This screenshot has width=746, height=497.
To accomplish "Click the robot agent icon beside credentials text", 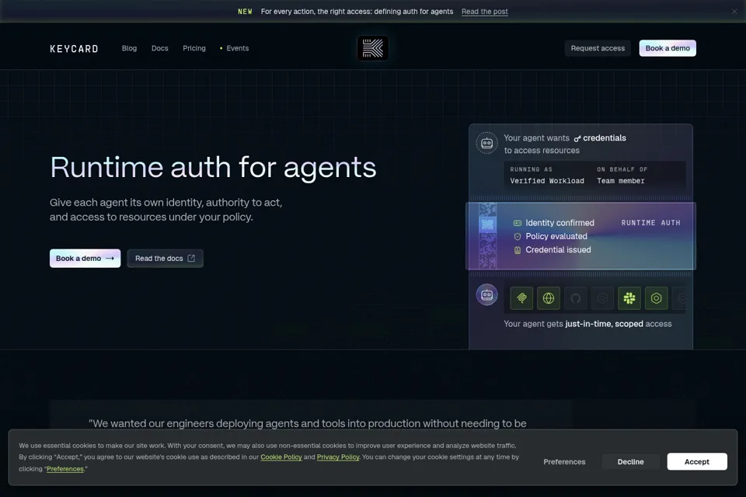I will [486, 143].
